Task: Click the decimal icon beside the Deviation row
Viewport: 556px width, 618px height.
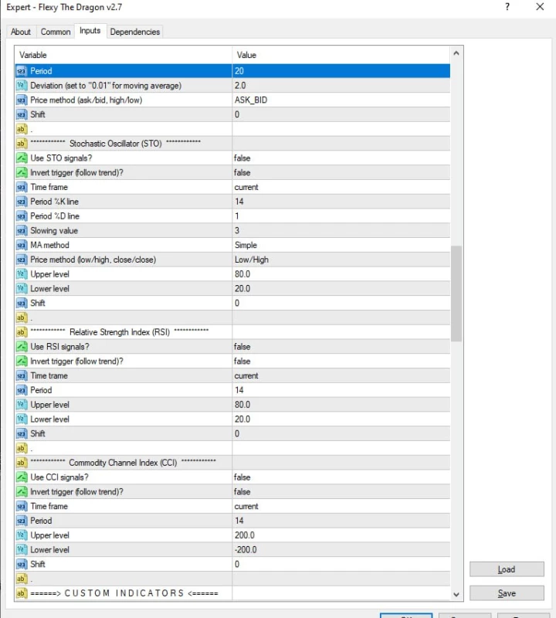Action: tap(22, 86)
